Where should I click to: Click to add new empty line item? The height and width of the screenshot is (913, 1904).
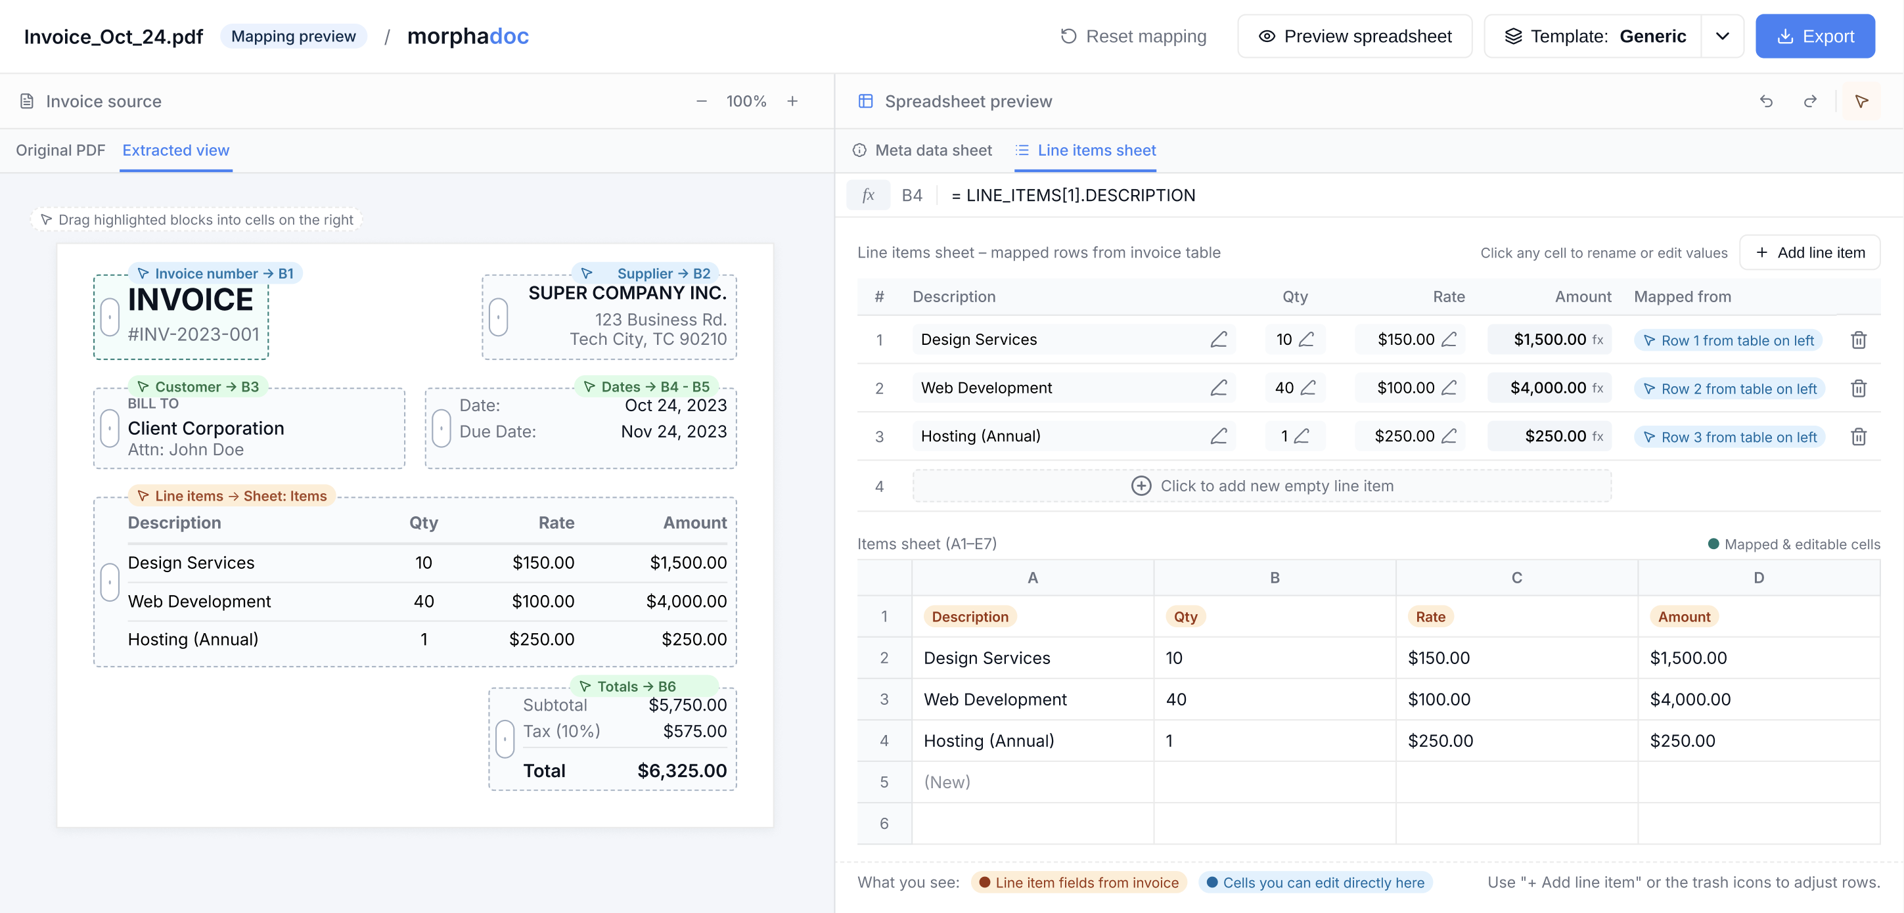(1261, 485)
